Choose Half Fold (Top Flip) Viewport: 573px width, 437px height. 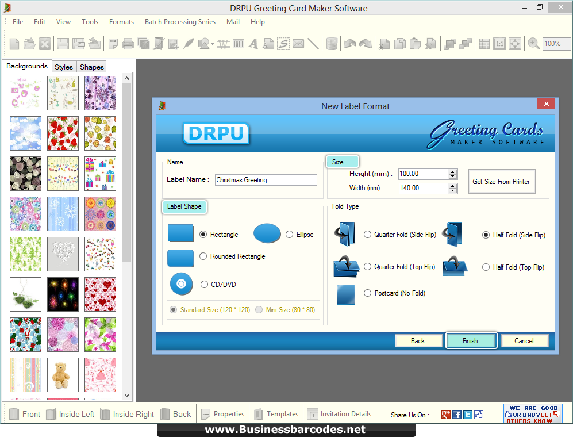click(x=486, y=267)
